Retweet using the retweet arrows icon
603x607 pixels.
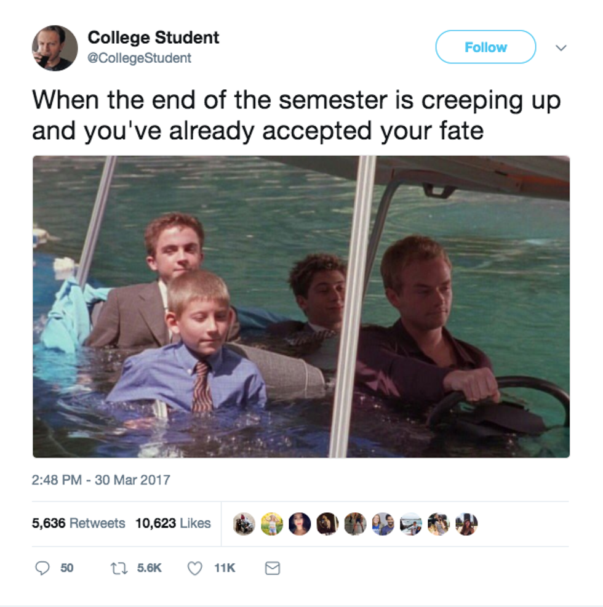[x=119, y=568]
